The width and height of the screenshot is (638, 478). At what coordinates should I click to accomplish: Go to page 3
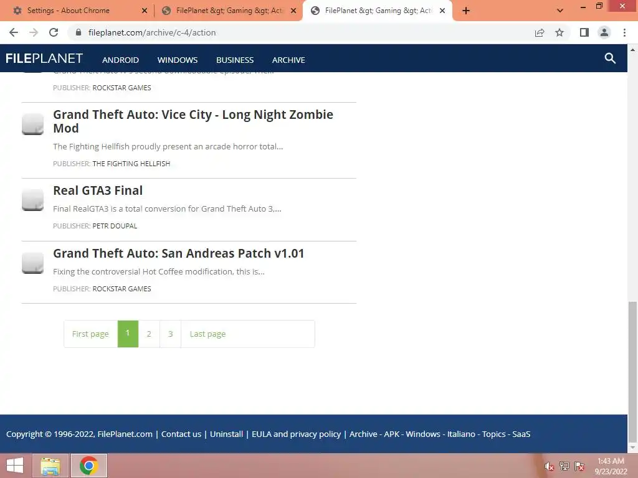[171, 334]
